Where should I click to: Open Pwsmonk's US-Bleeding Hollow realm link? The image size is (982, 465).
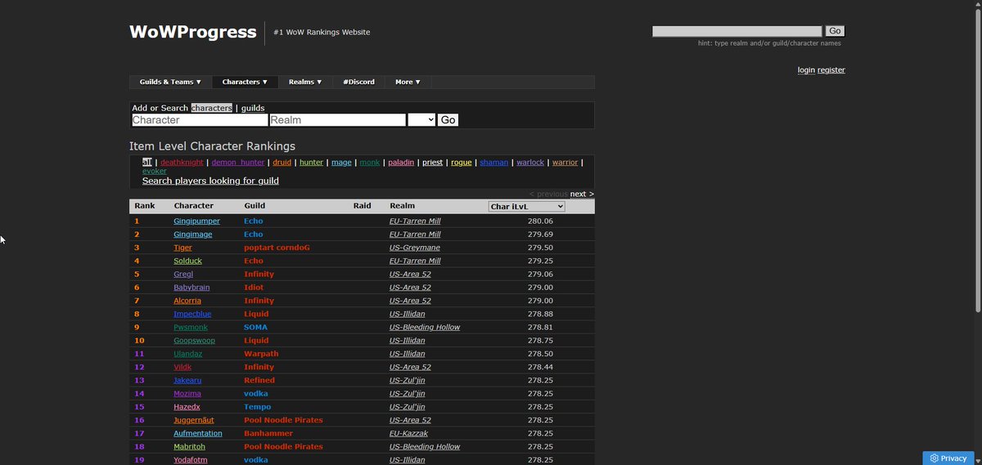[426, 327]
